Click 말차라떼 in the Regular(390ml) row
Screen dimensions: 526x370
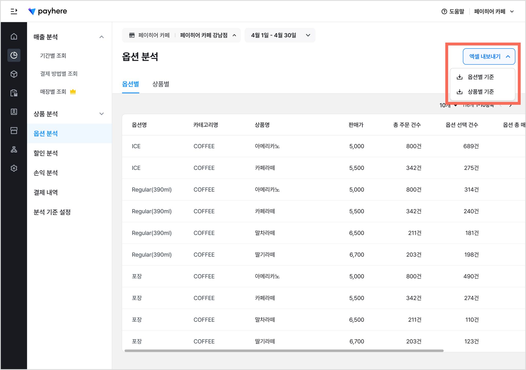pos(265,233)
